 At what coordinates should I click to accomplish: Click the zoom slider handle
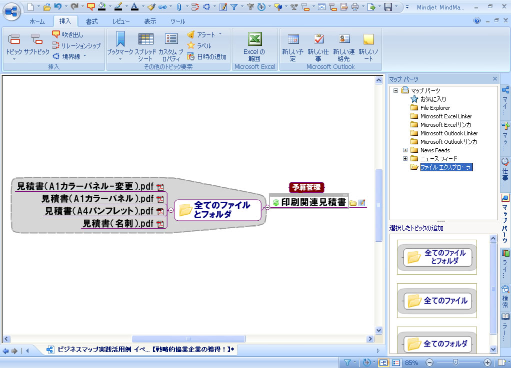[455, 363]
